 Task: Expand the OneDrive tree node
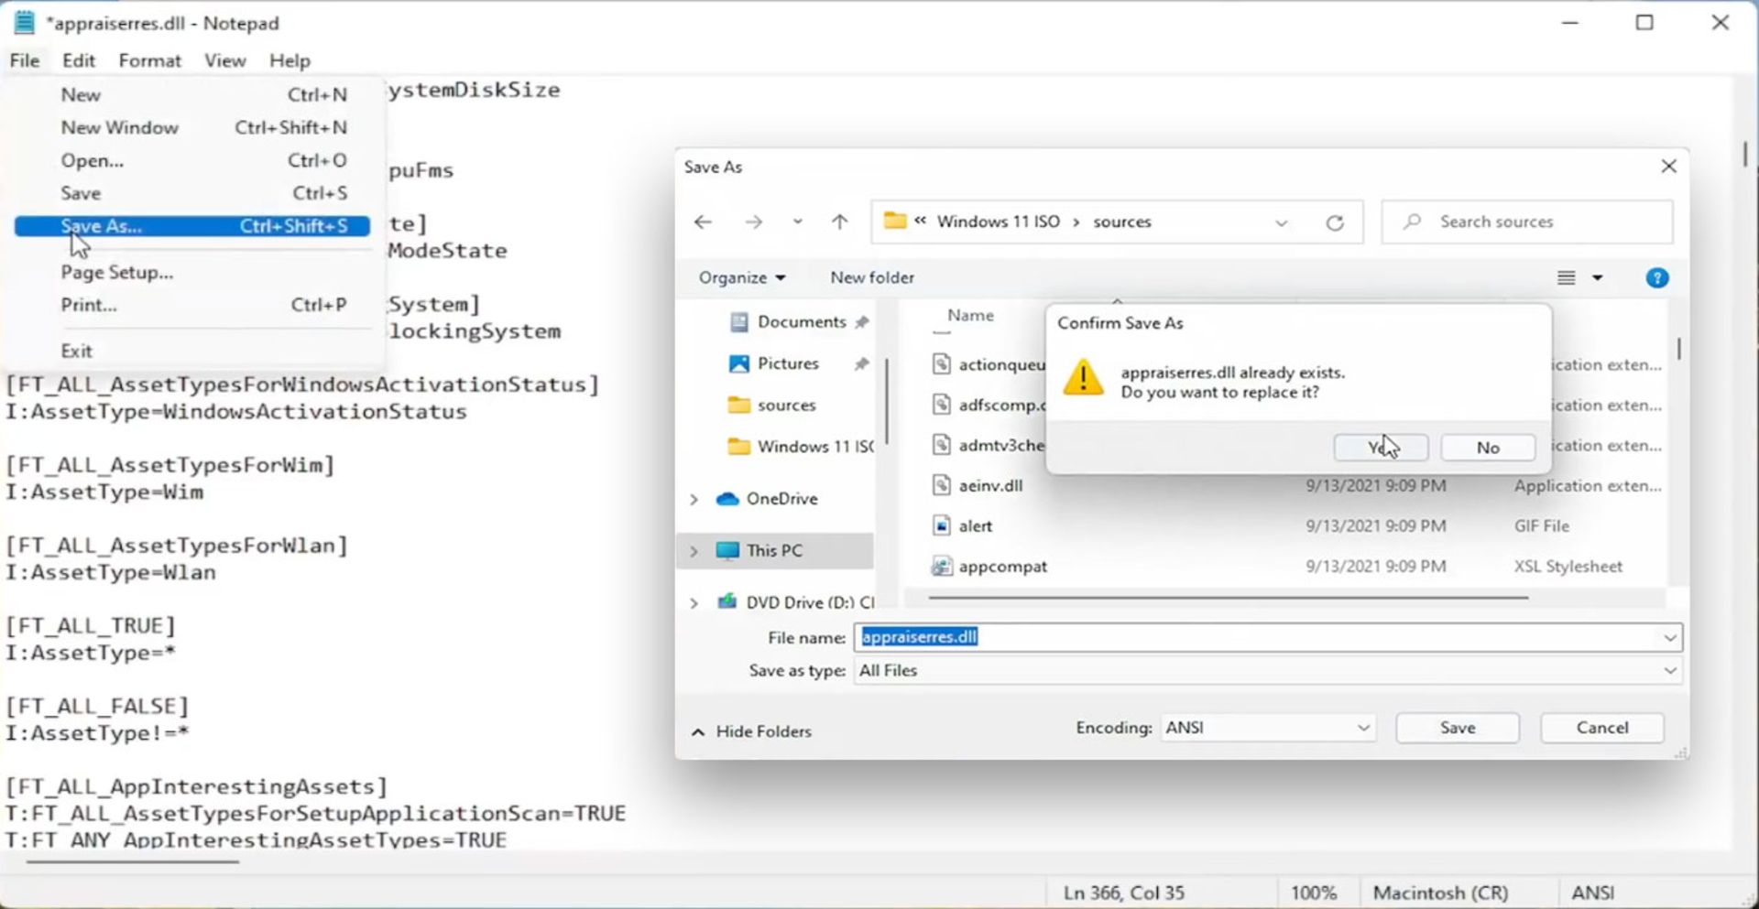click(694, 499)
